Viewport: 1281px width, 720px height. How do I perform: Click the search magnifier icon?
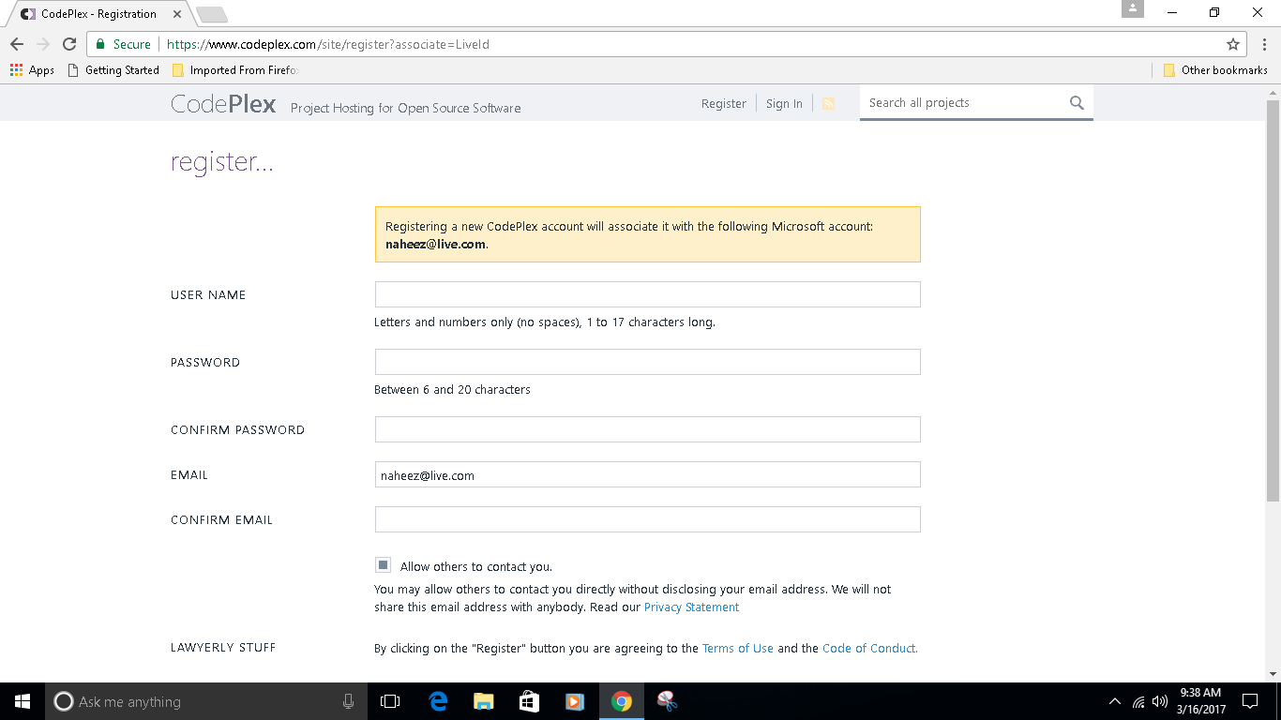[x=1076, y=102]
